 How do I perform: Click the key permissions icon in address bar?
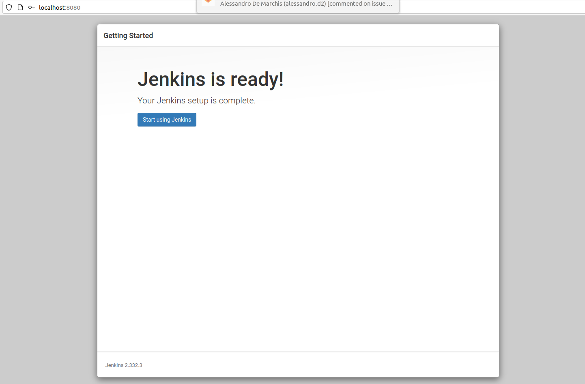click(x=32, y=7)
